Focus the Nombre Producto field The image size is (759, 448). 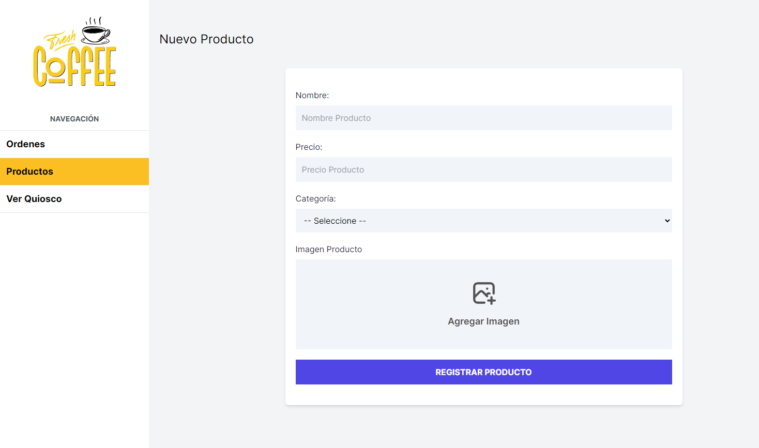click(483, 118)
